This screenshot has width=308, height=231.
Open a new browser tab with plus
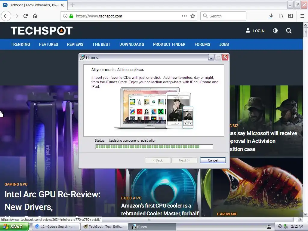tap(72, 5)
